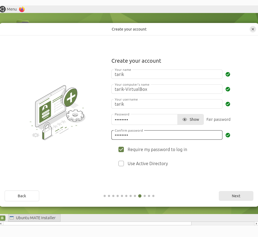Click the show desktop icon in the bottom panel
This screenshot has height=237, width=258.
click(x=2, y=218)
